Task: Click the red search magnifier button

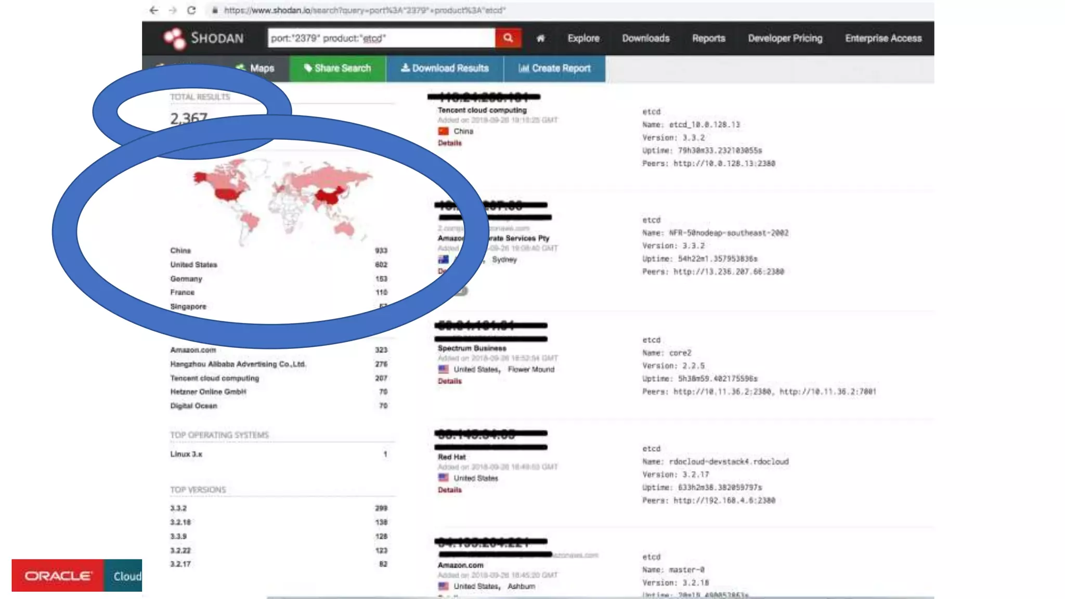Action: click(x=508, y=38)
